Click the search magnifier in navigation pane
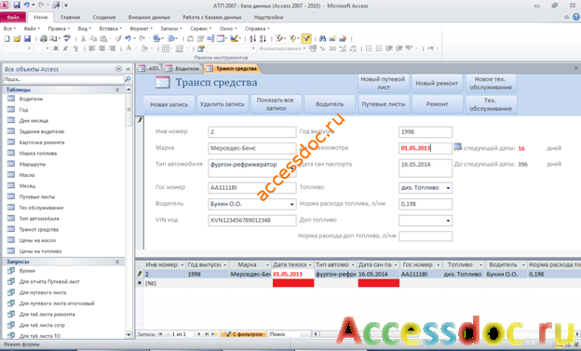 point(128,79)
